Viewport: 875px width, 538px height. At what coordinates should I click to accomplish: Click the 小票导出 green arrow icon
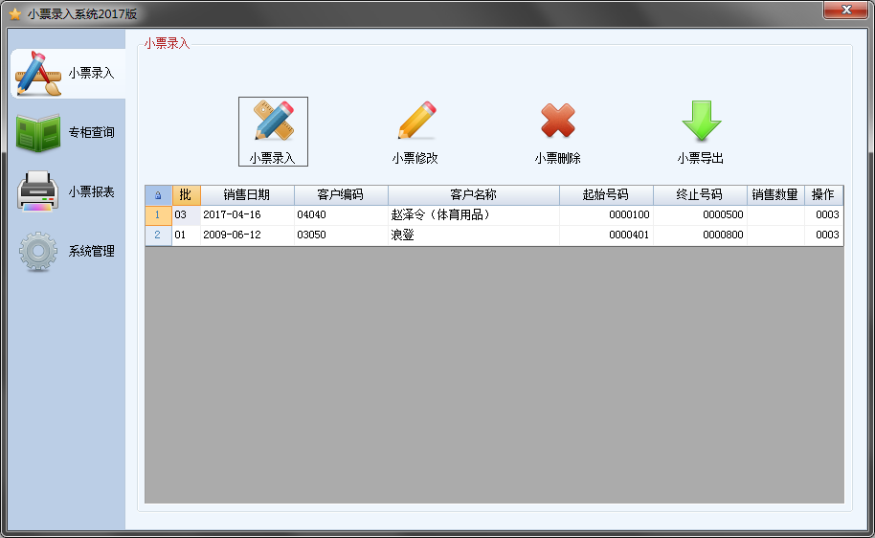[701, 121]
